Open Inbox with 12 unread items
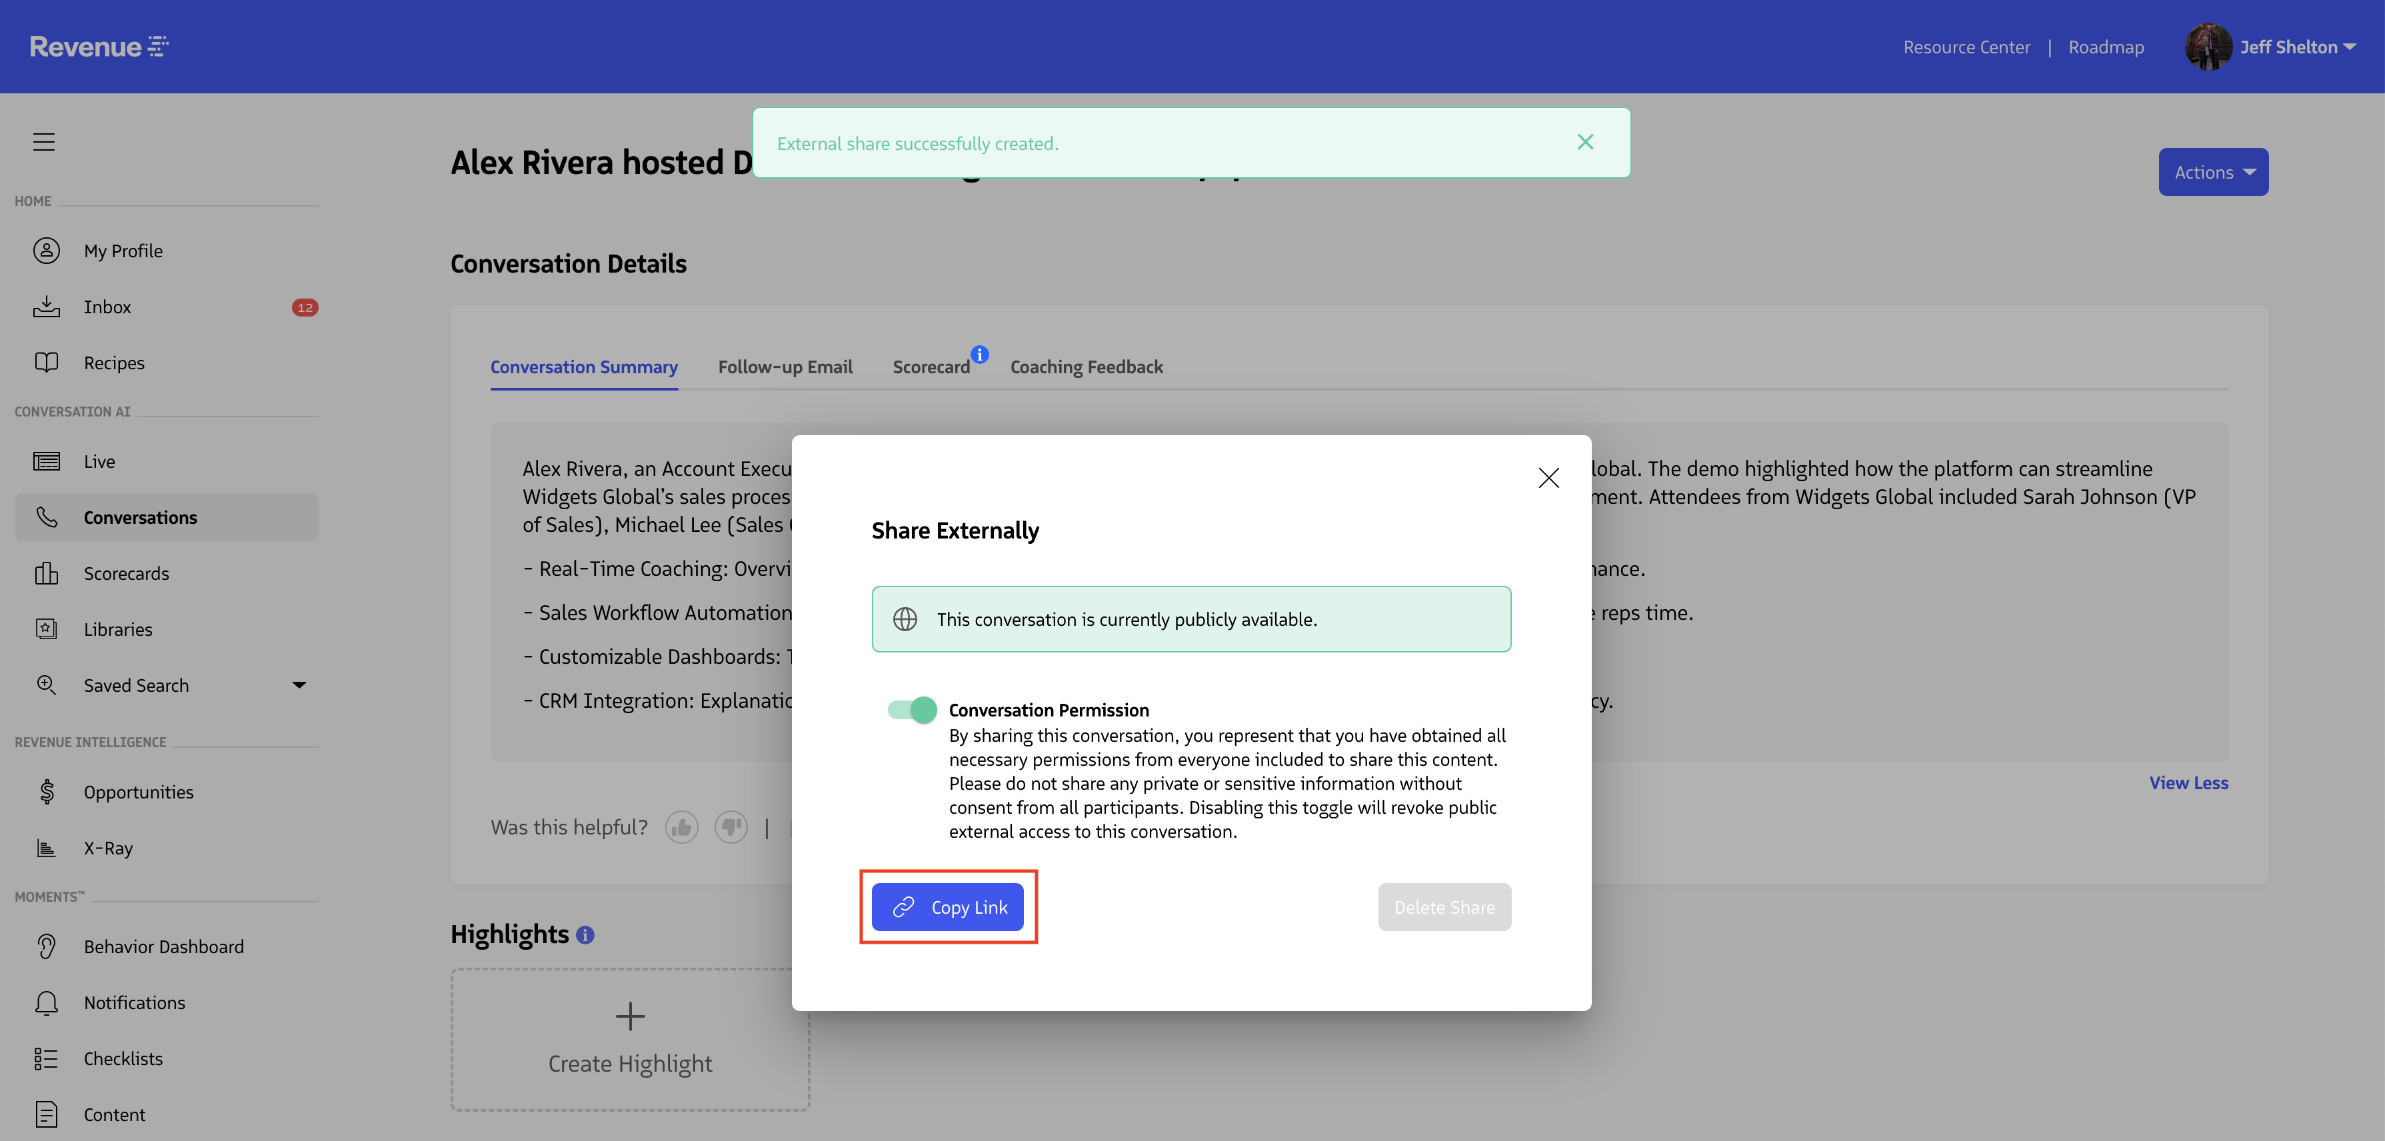 coord(107,307)
